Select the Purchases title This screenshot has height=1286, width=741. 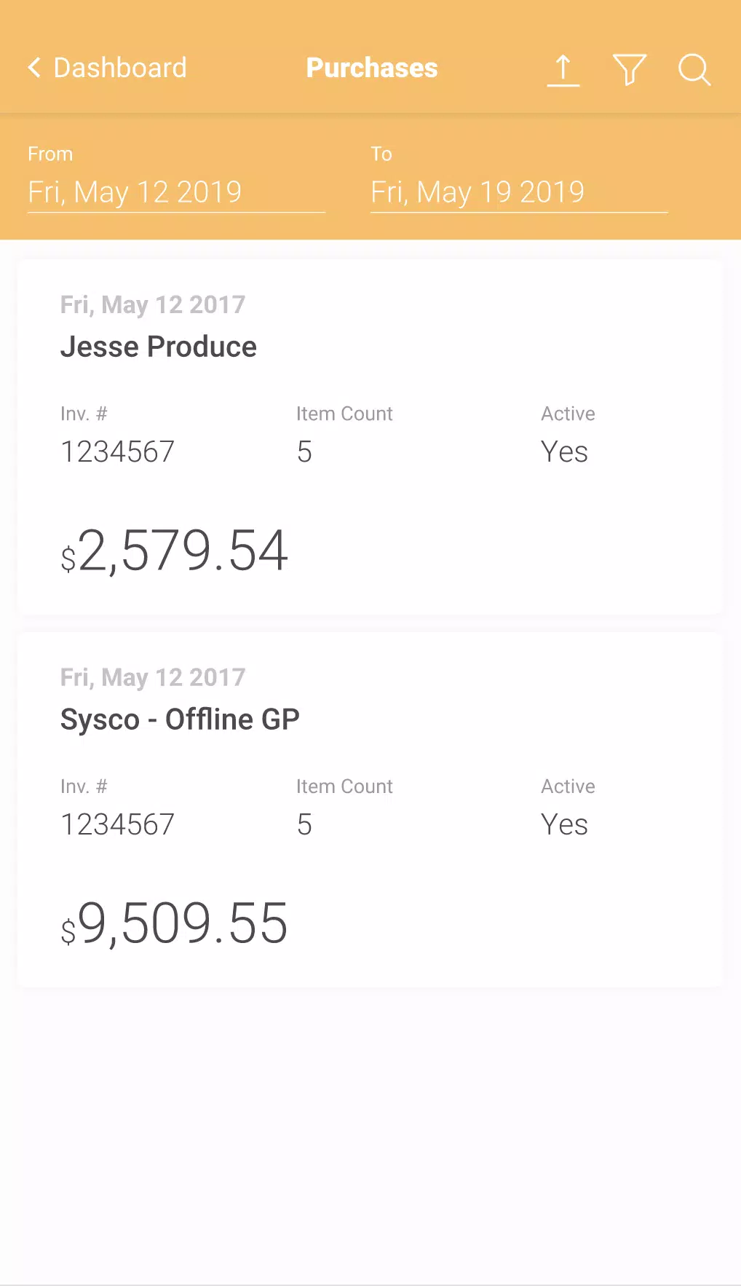(x=372, y=68)
